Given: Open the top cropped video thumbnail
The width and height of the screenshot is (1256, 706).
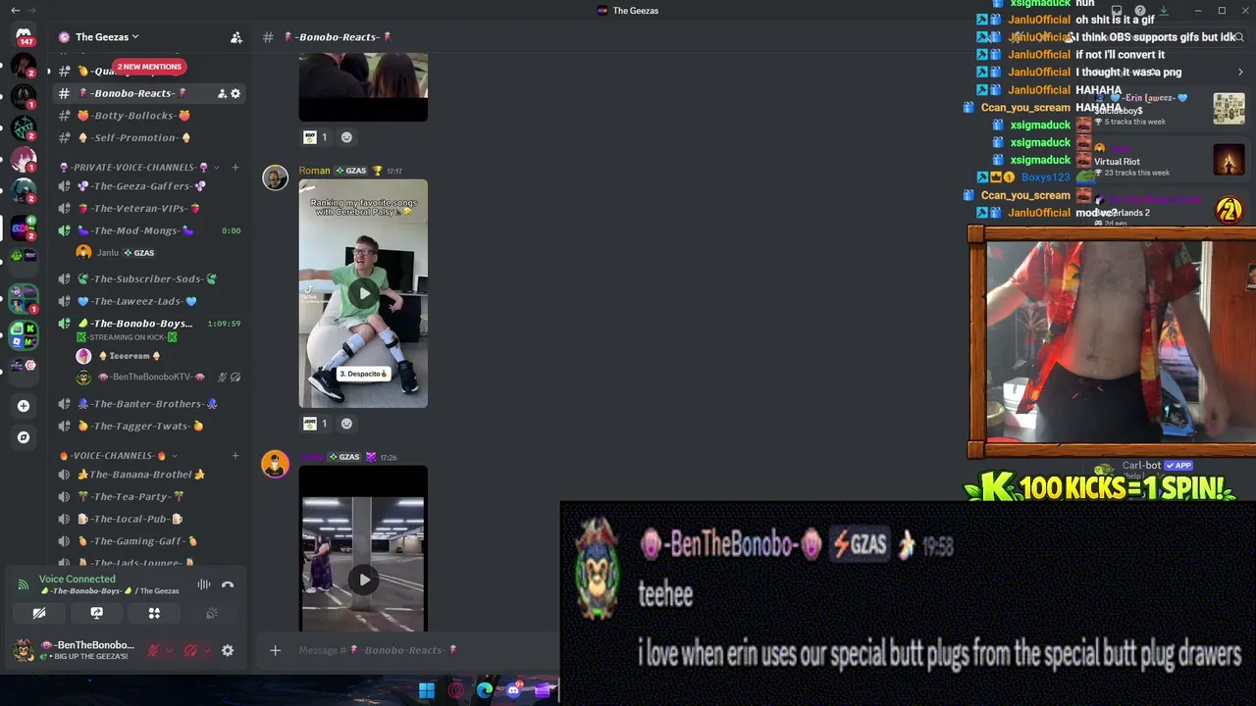Looking at the screenshot, I should (x=363, y=87).
